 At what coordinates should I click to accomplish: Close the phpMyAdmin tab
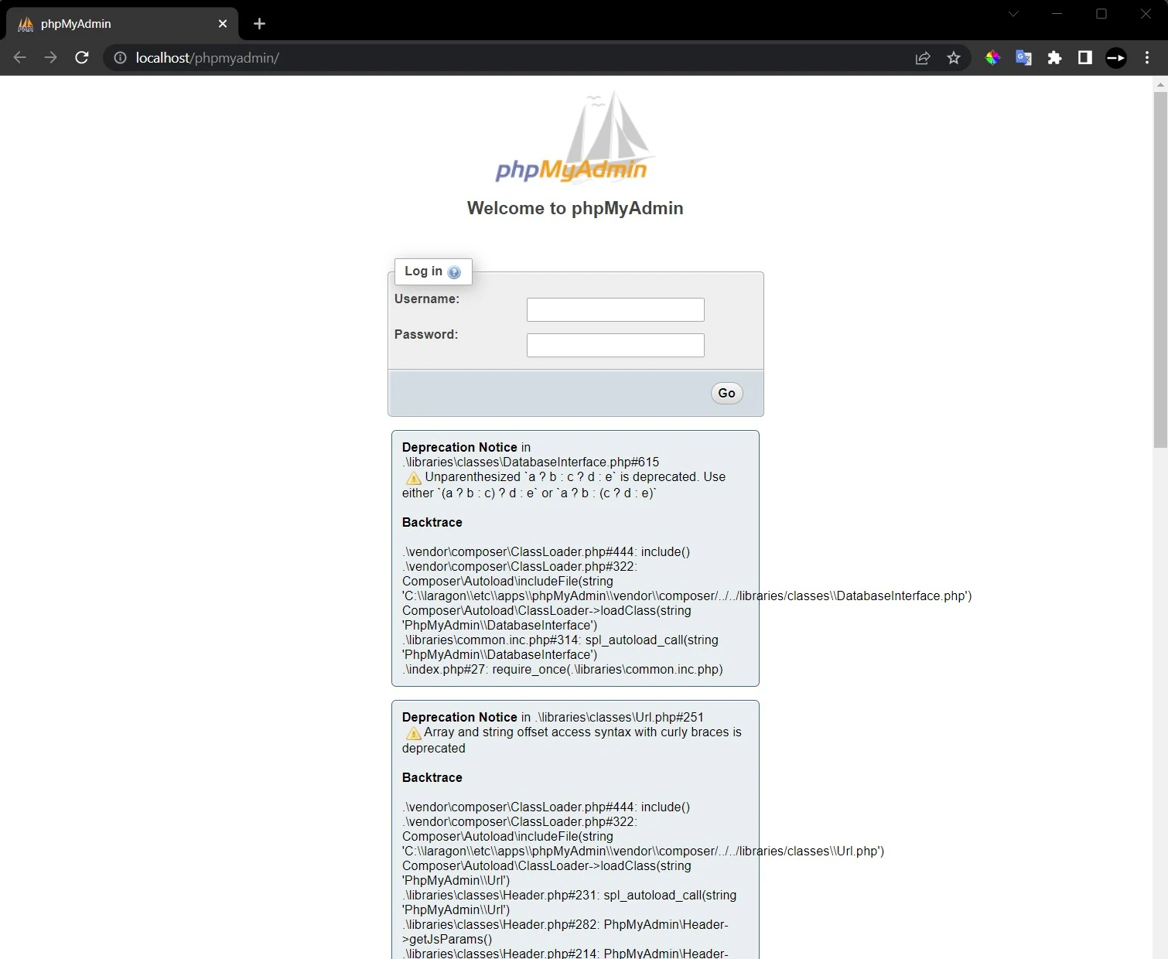pyautogui.click(x=223, y=24)
